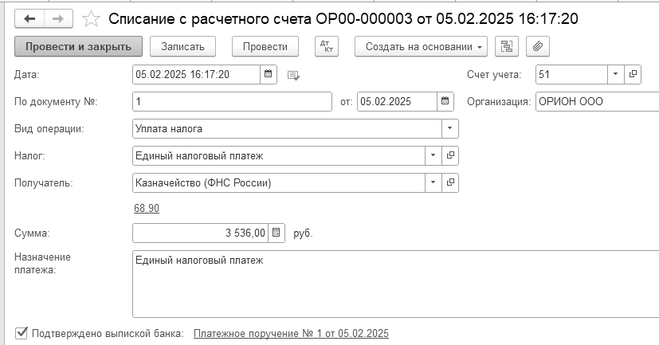Screen dimensions: 659x345
Task: Add document to favorites with star icon
Action: click(91, 19)
